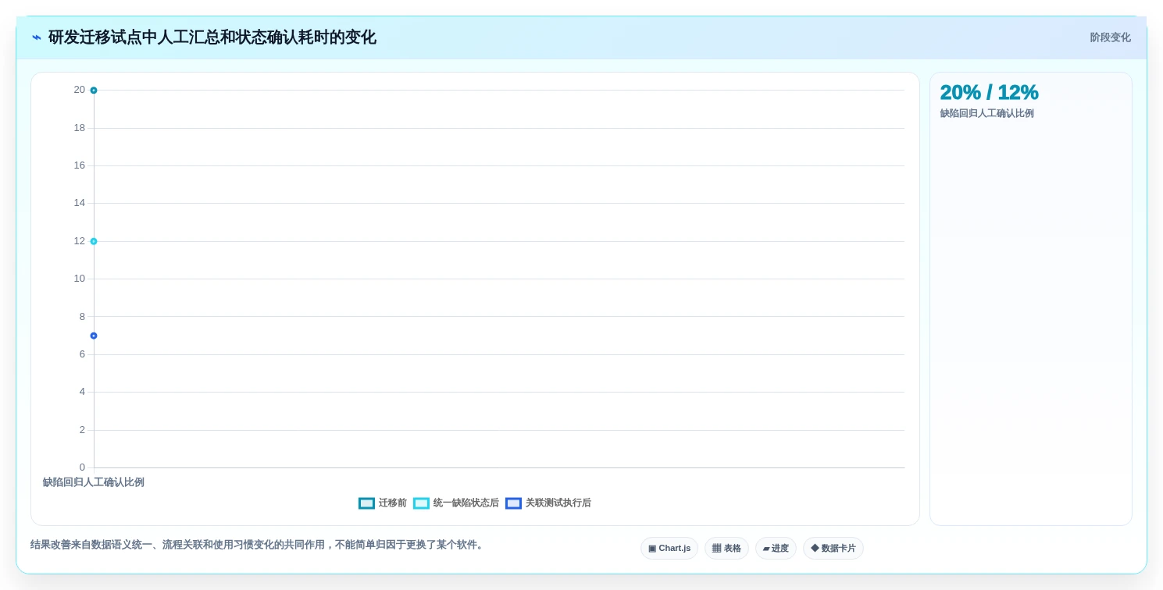Click the data point at value 20
The width and height of the screenshot is (1163, 590).
point(94,91)
